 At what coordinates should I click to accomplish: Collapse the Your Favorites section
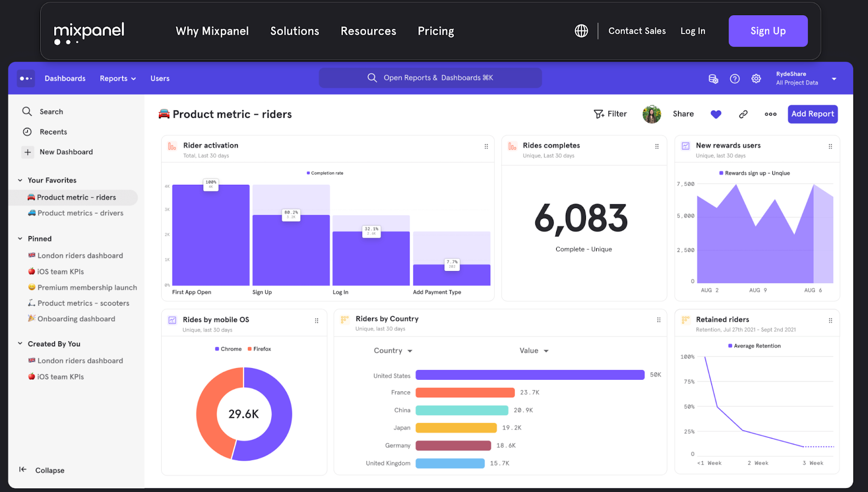pos(20,180)
